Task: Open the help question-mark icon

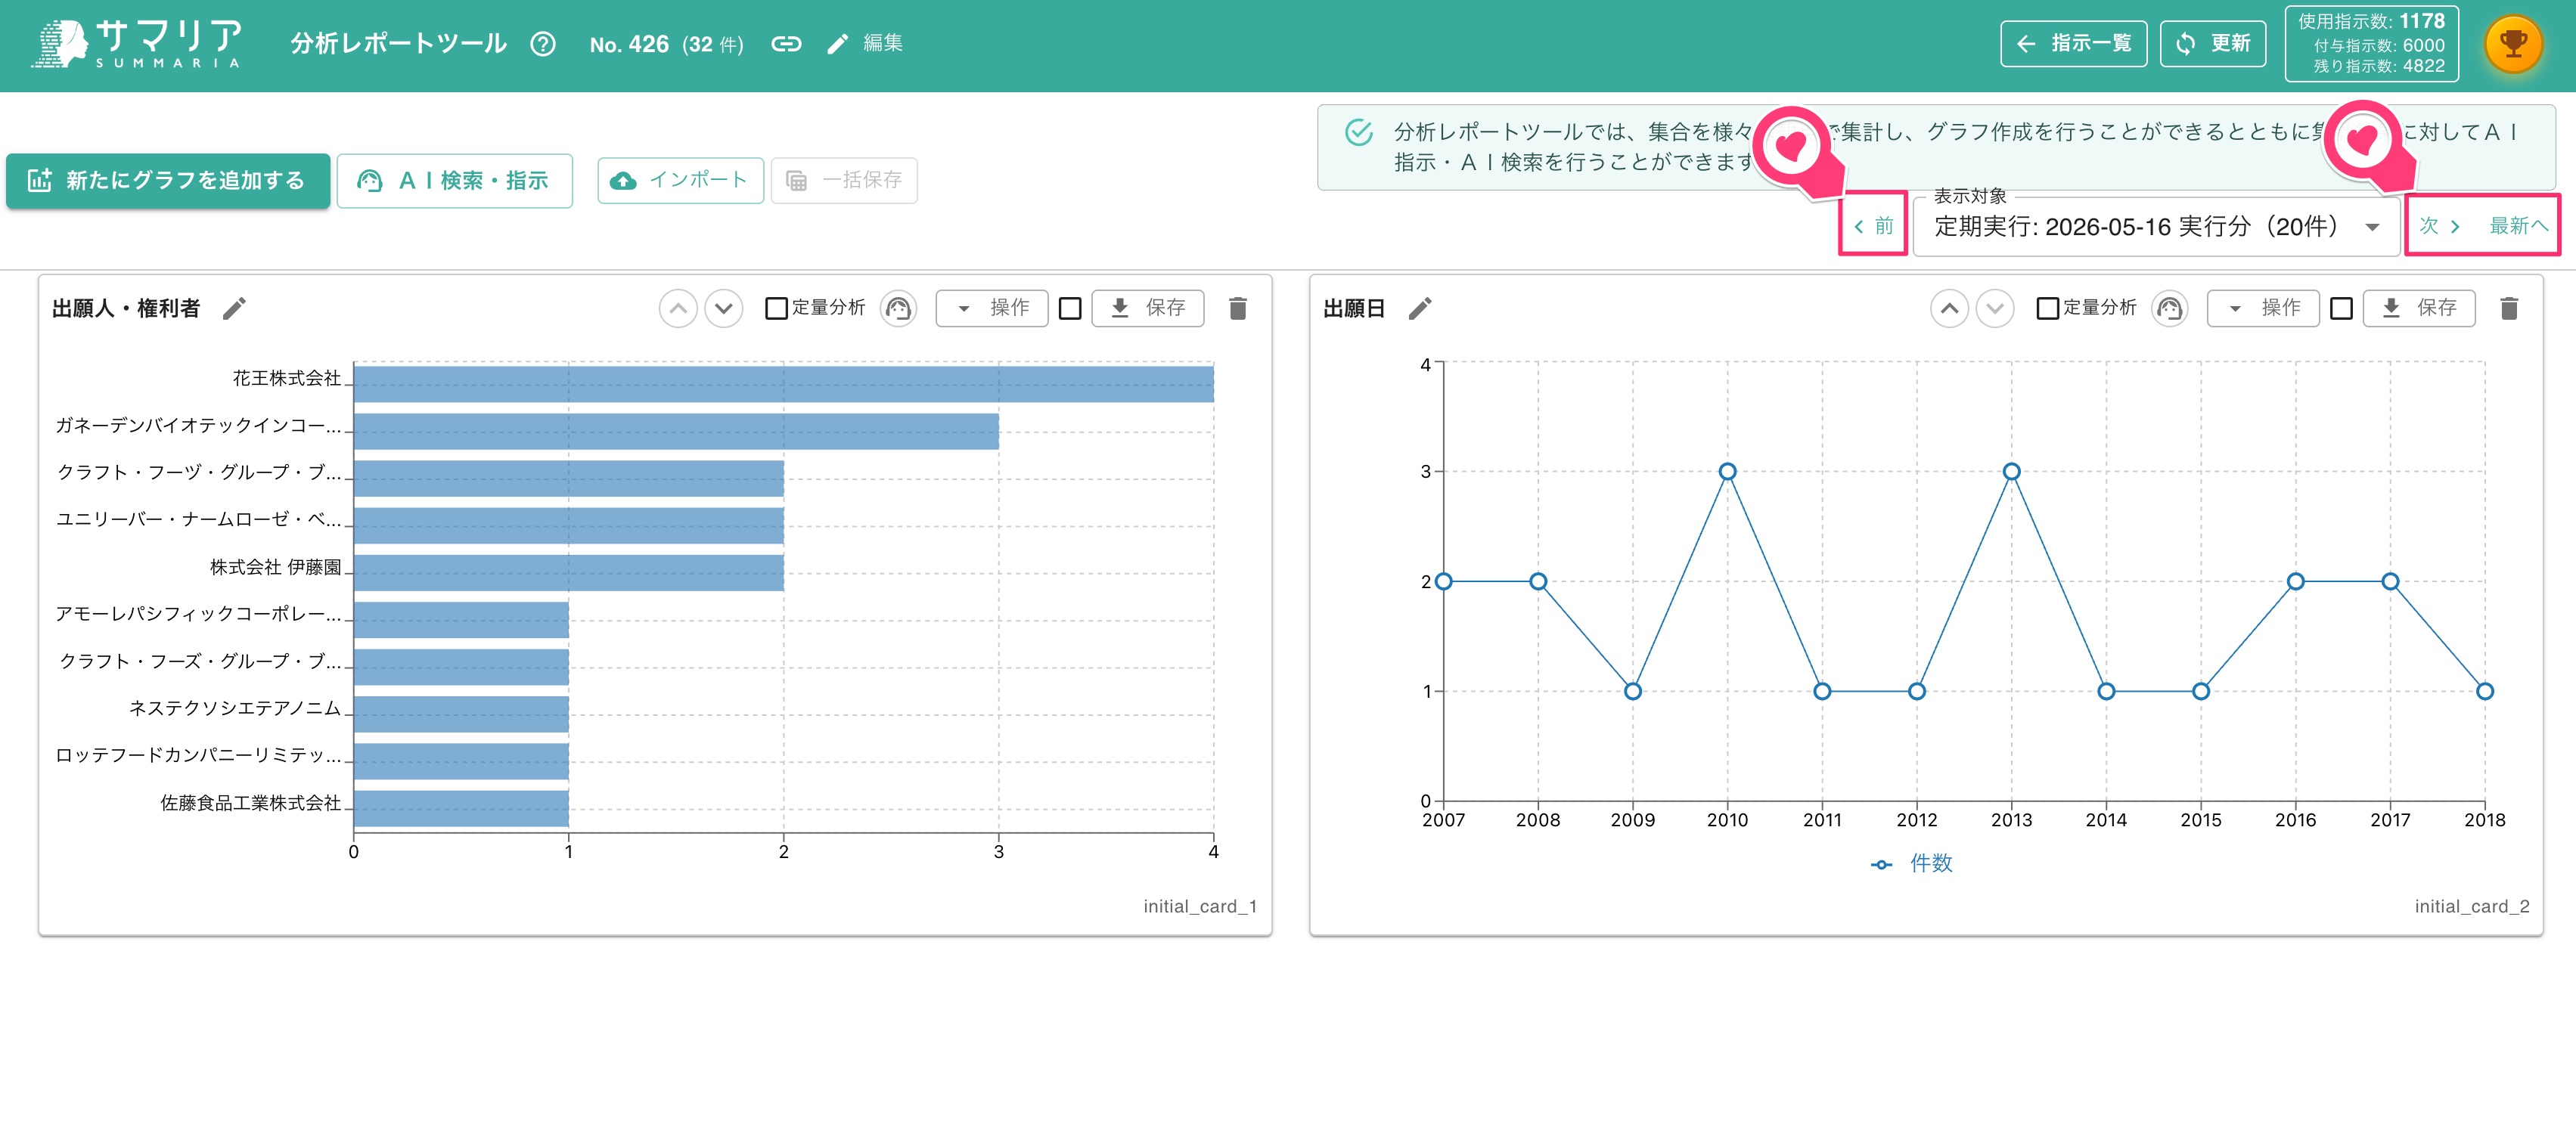Action: pyautogui.click(x=543, y=44)
